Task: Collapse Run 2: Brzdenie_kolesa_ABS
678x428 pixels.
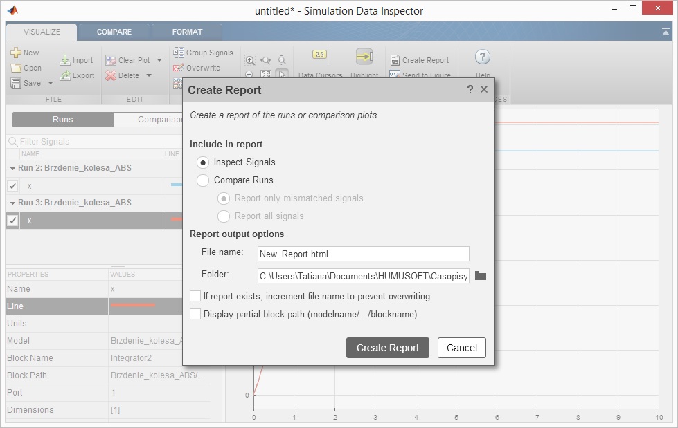Action: click(13, 169)
